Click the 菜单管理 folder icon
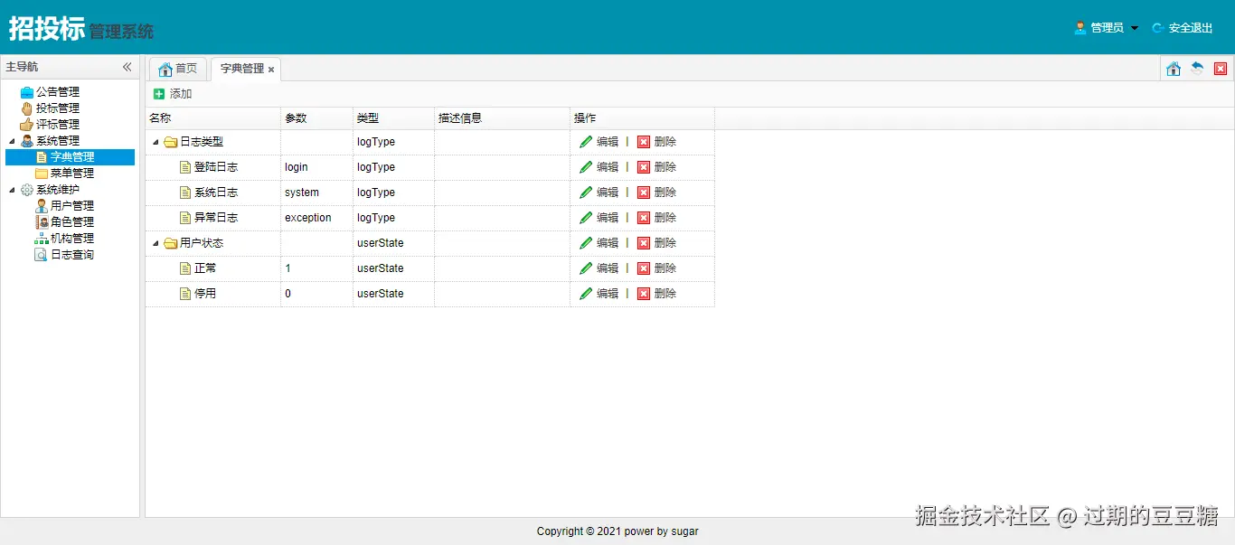This screenshot has width=1235, height=545. point(42,174)
